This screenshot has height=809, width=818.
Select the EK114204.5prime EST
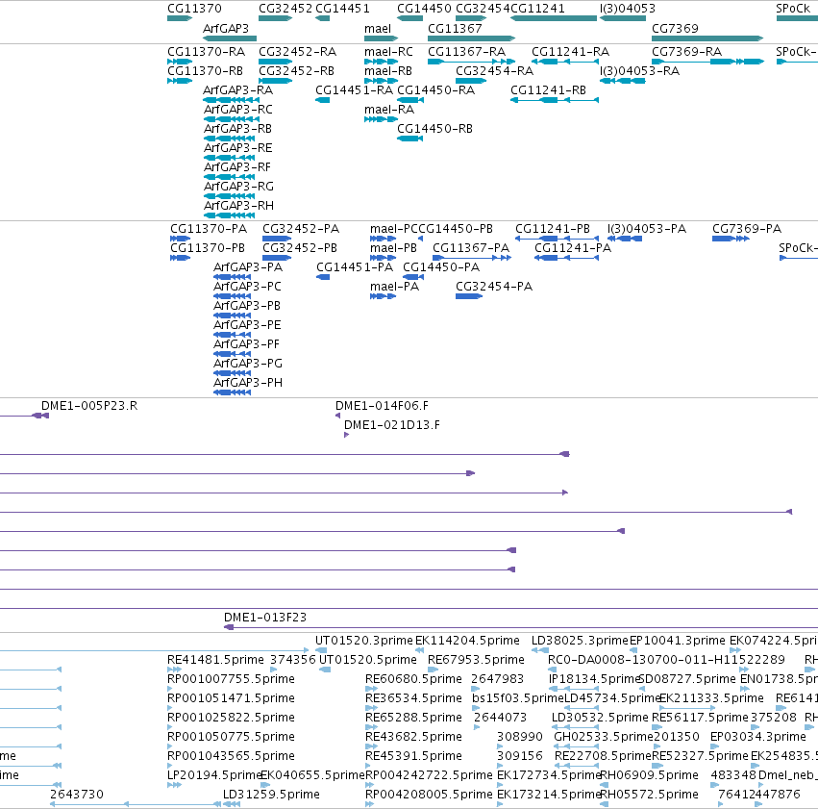[x=419, y=650]
